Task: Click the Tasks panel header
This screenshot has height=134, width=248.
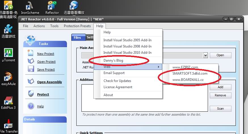Action: pyautogui.click(x=45, y=44)
